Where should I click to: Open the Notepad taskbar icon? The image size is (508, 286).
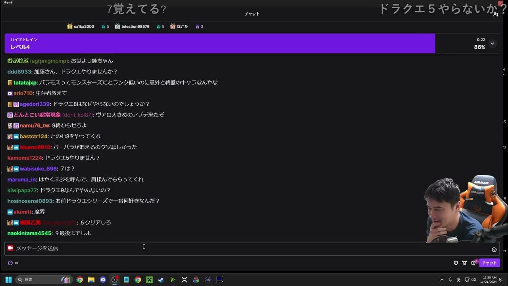tap(126, 280)
